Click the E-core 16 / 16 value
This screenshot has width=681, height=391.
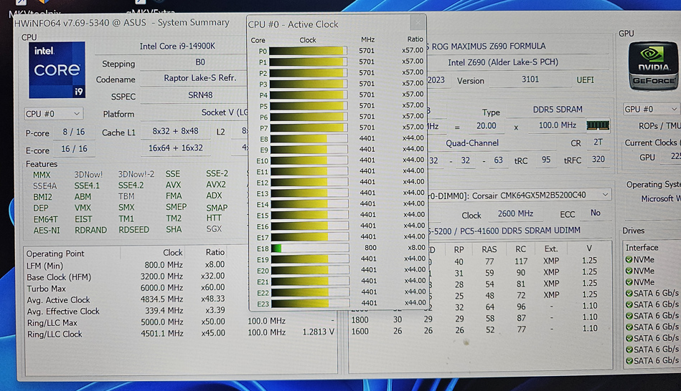point(74,149)
